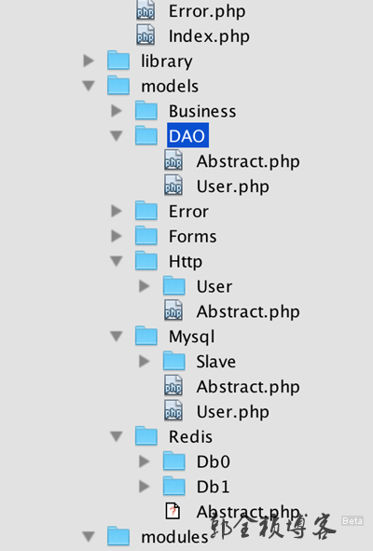Expand the Db1 folder
The height and width of the screenshot is (551, 373).
[x=145, y=487]
